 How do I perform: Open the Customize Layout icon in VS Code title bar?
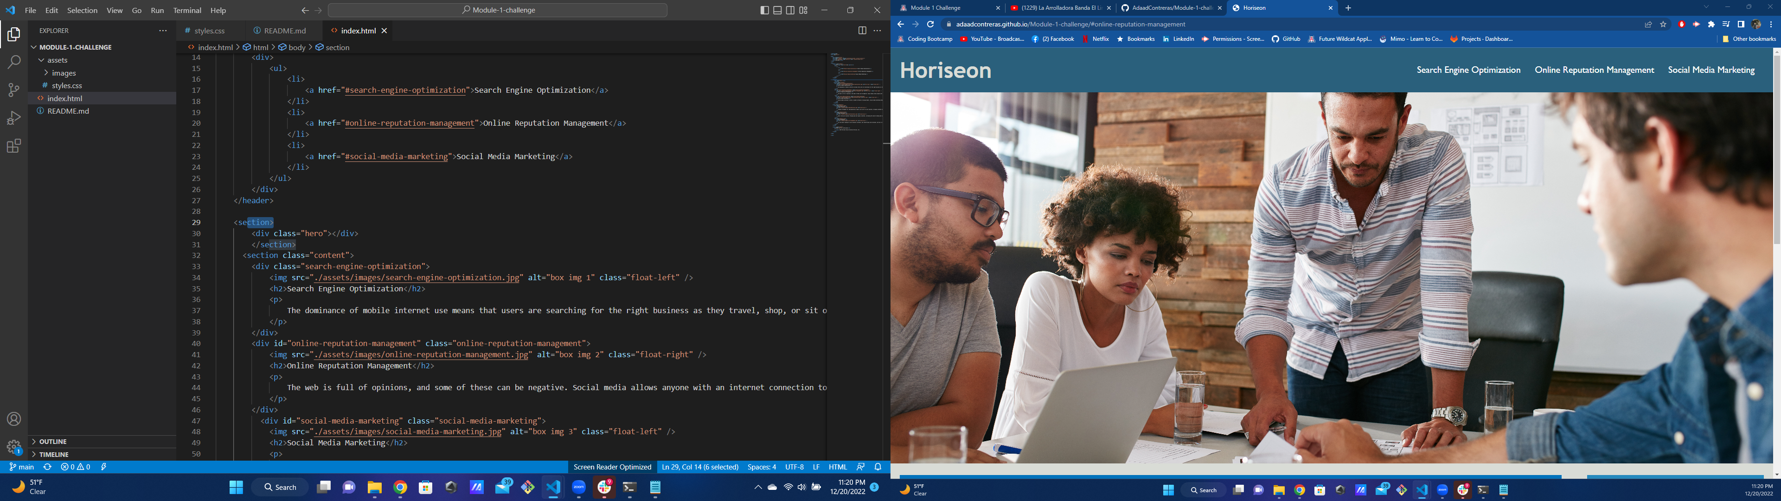(803, 10)
